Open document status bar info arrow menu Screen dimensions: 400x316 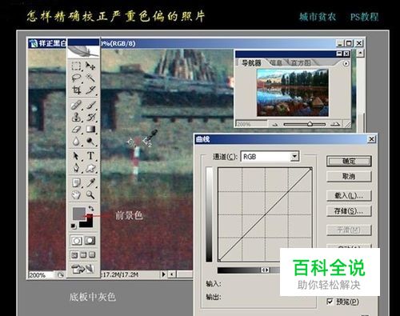(x=164, y=274)
